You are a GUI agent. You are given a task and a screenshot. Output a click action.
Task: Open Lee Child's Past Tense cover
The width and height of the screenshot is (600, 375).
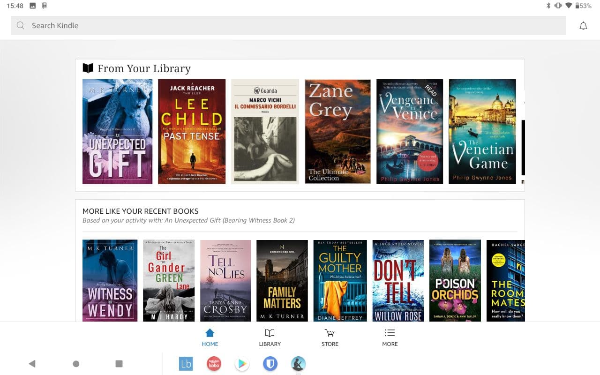[192, 131]
